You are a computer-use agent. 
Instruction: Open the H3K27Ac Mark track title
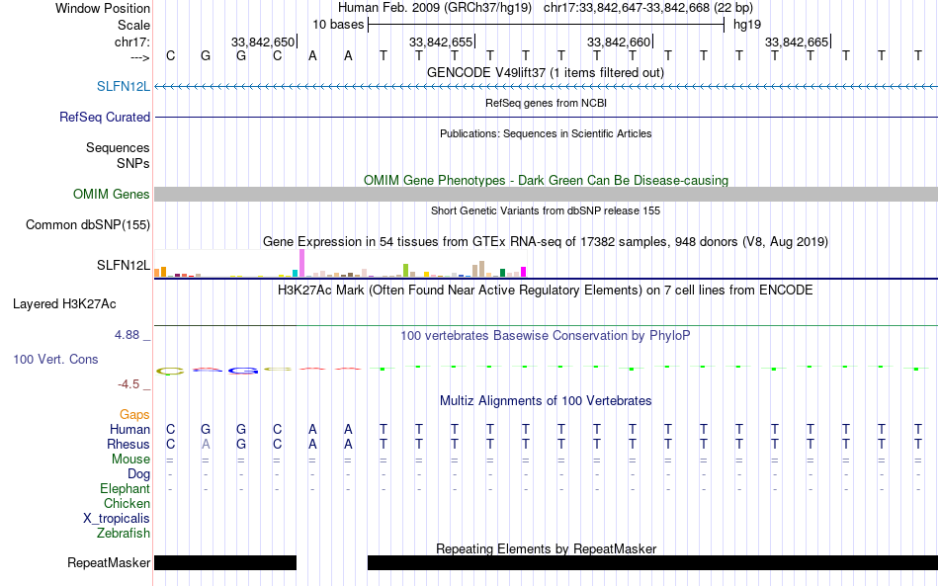click(x=545, y=291)
